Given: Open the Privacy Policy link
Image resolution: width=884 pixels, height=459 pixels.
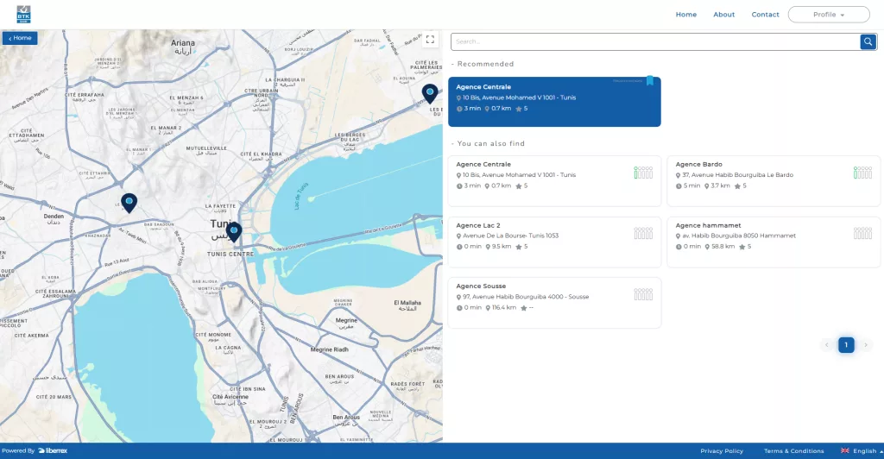Looking at the screenshot, I should [x=722, y=450].
